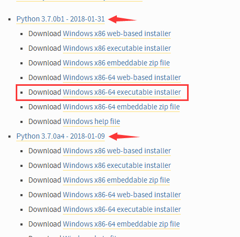Get x86-64 embeddable zip file under Python 3.7.0b1
Image resolution: width=240 pixels, height=237 pixels.
pyautogui.click(x=121, y=107)
